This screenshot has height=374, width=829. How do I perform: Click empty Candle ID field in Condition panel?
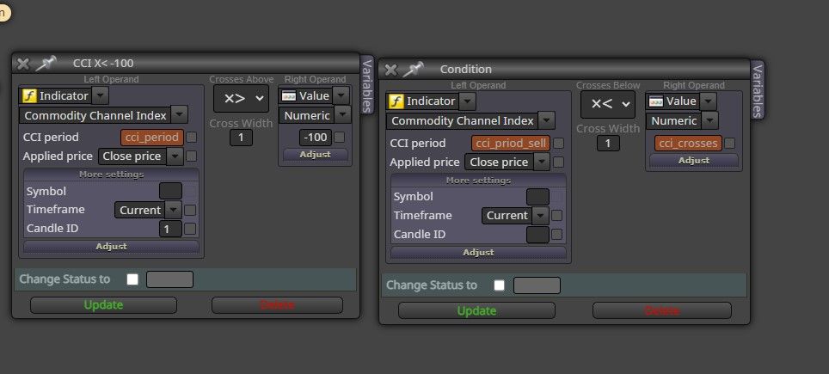pyautogui.click(x=537, y=235)
